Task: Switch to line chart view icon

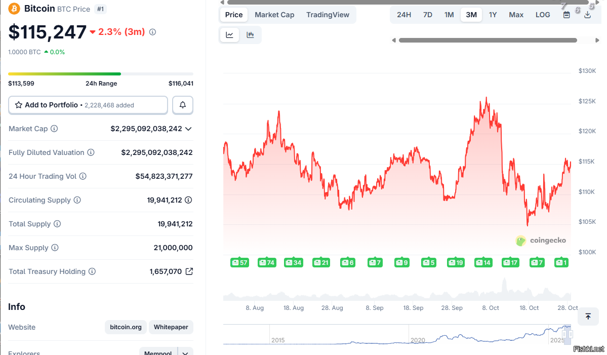Action: [230, 35]
